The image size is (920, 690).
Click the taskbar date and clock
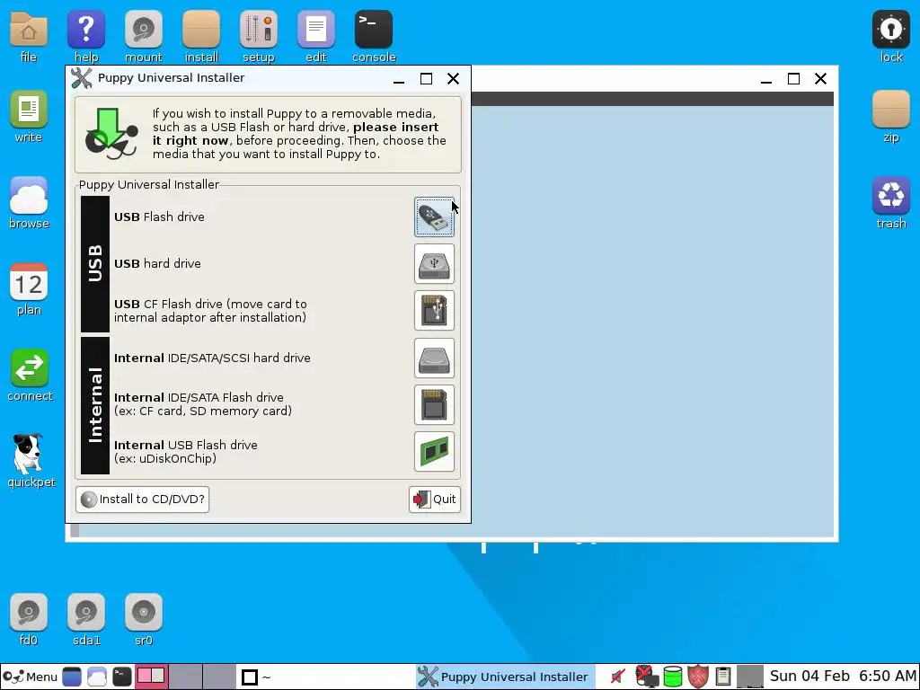pyautogui.click(x=843, y=677)
